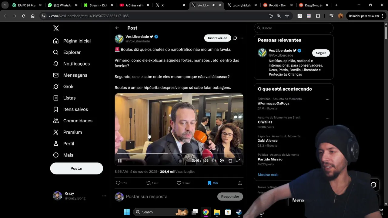Open options for #FormaçãoDaRoça trend

(327, 100)
